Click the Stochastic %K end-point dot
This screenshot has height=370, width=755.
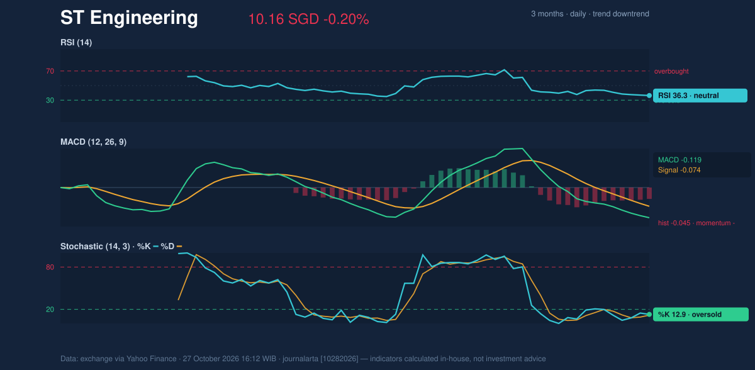pos(649,314)
